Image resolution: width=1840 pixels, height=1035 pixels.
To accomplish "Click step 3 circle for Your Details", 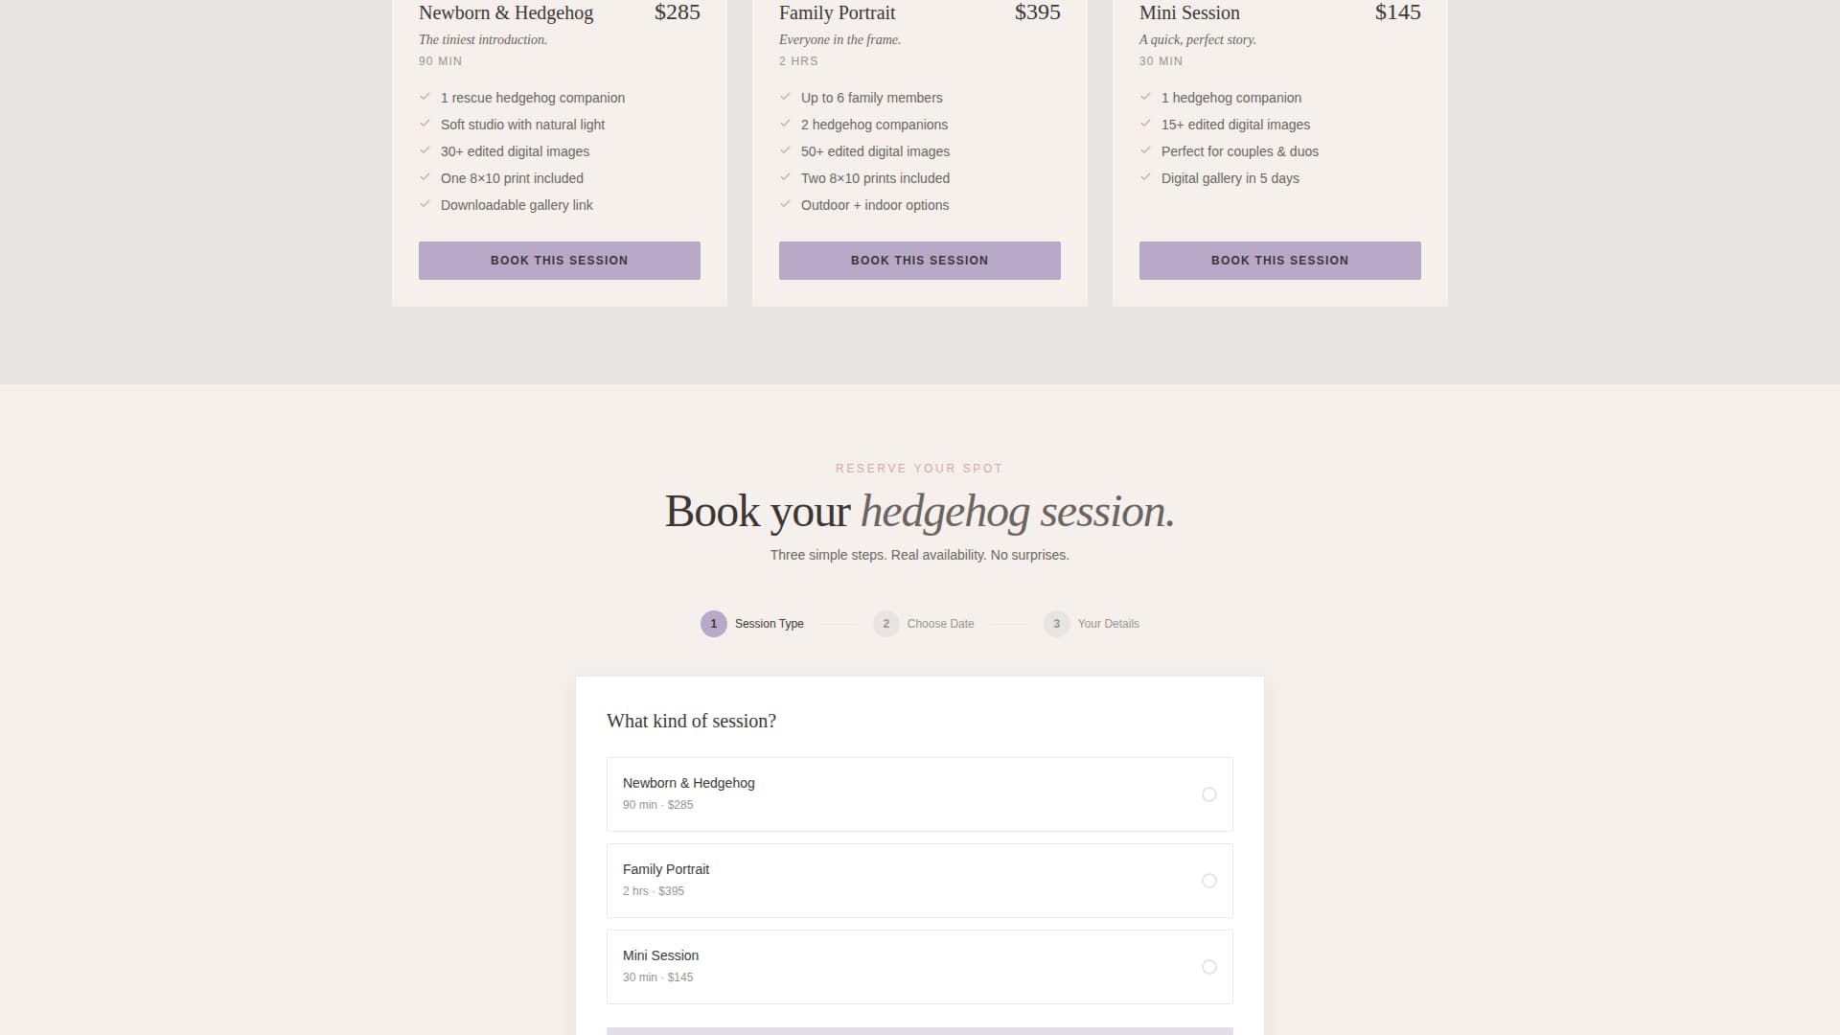I will click(1056, 624).
